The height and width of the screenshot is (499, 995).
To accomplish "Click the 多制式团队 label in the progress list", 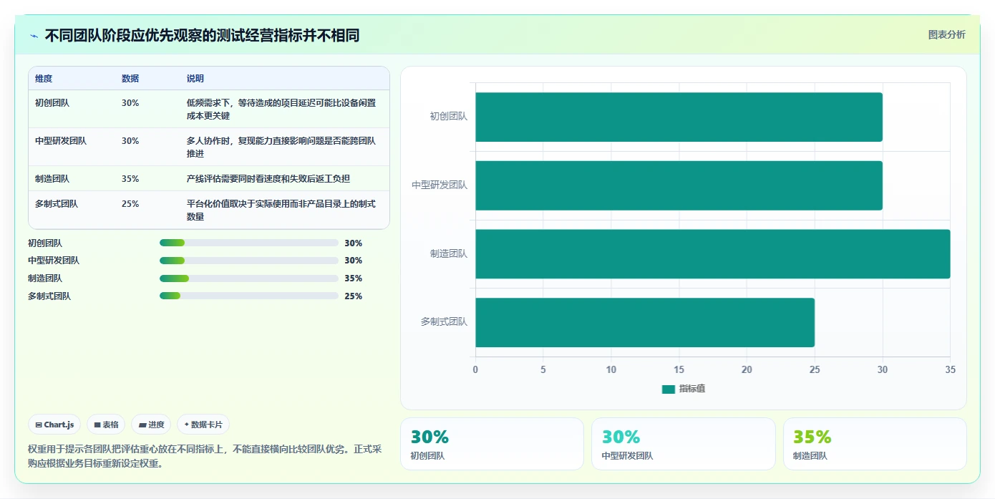I will 49,296.
